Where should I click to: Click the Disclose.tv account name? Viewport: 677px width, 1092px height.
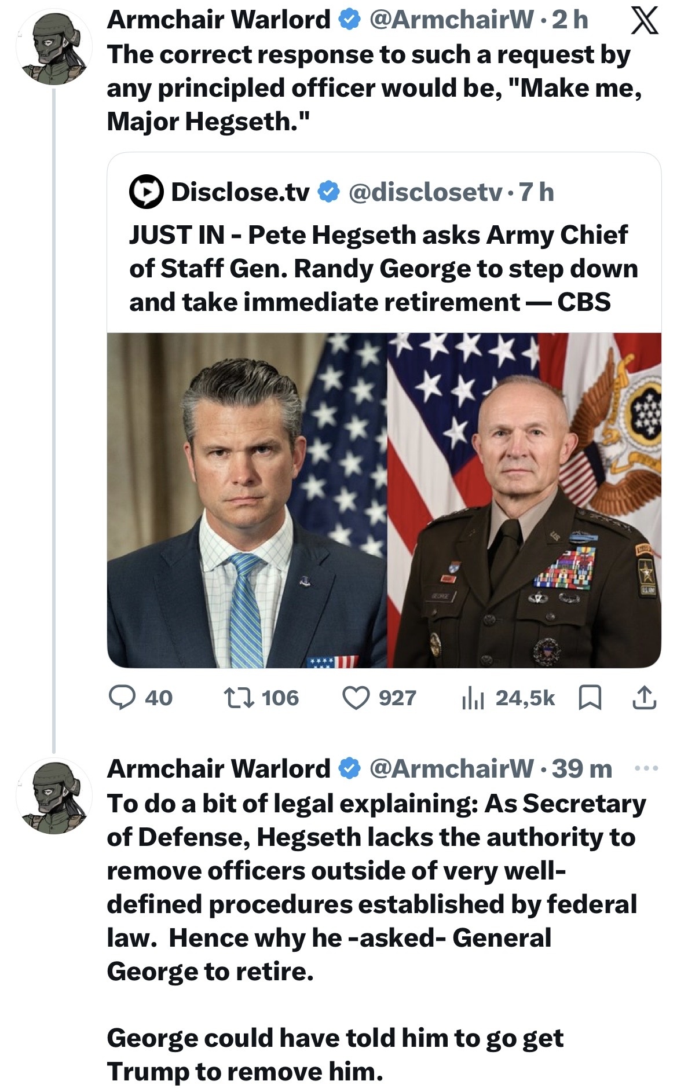240,192
